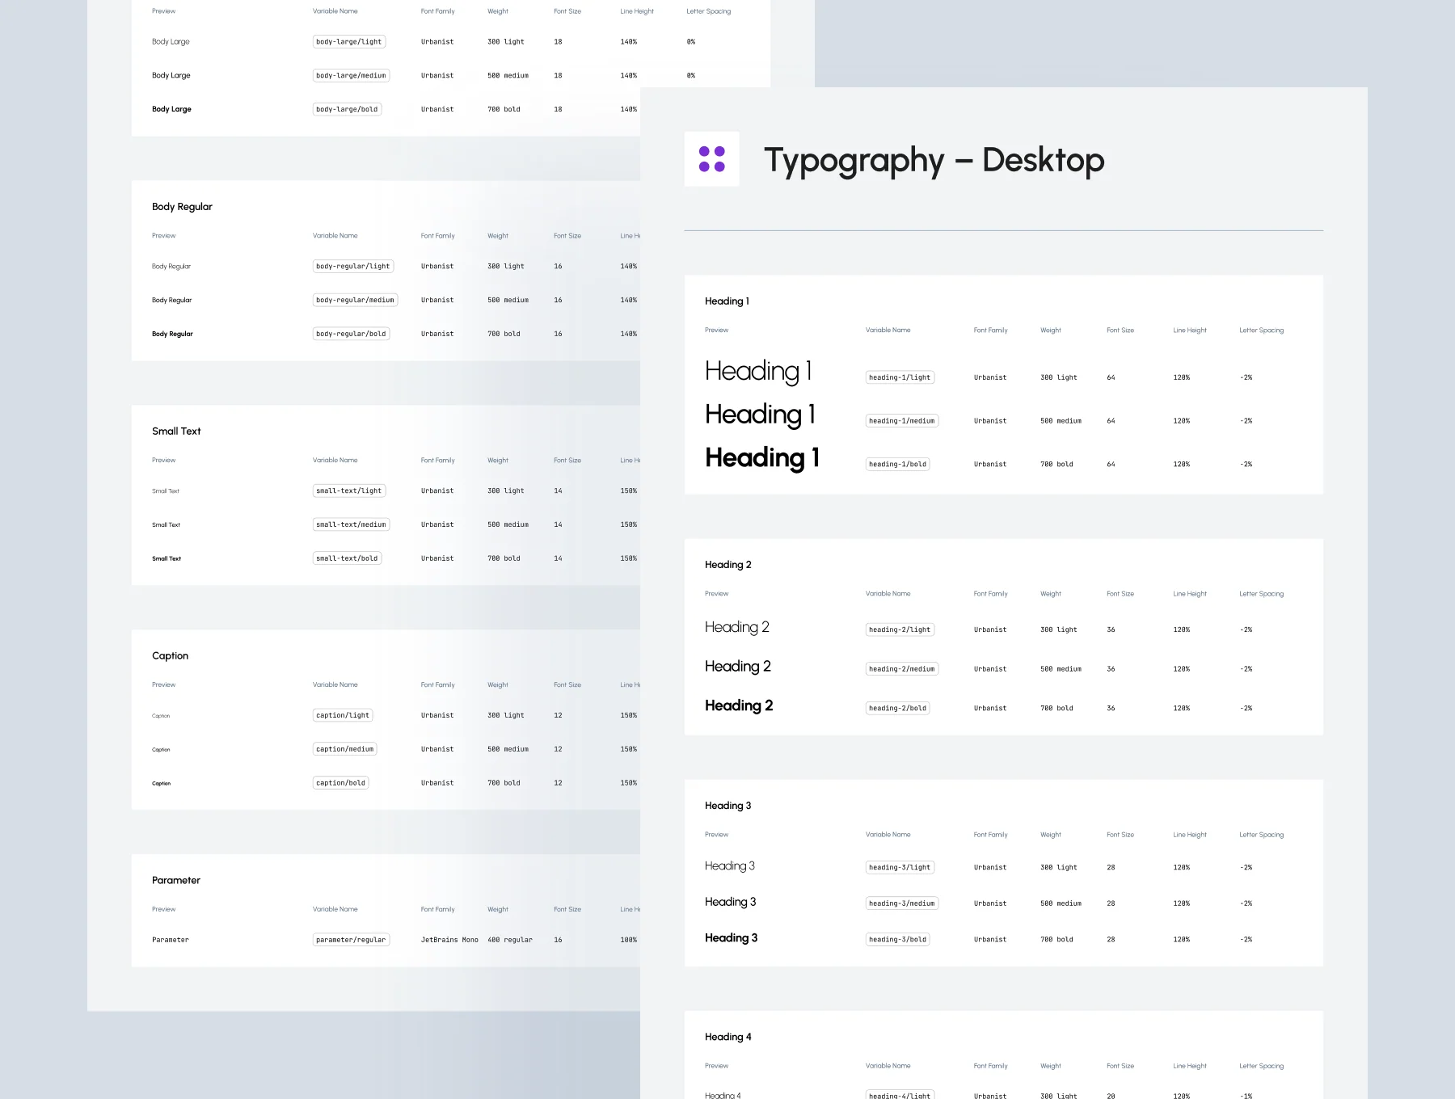This screenshot has height=1099, width=1455.
Task: Select the "Typography – Desktop" page title
Action: coord(934,161)
